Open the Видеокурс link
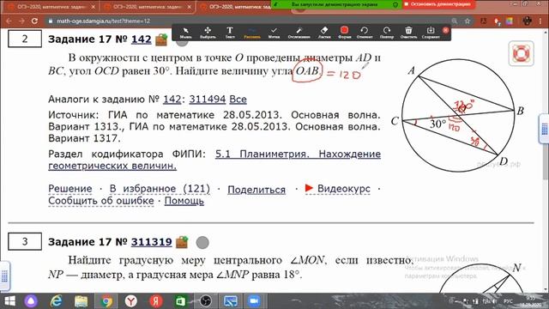 pos(343,189)
